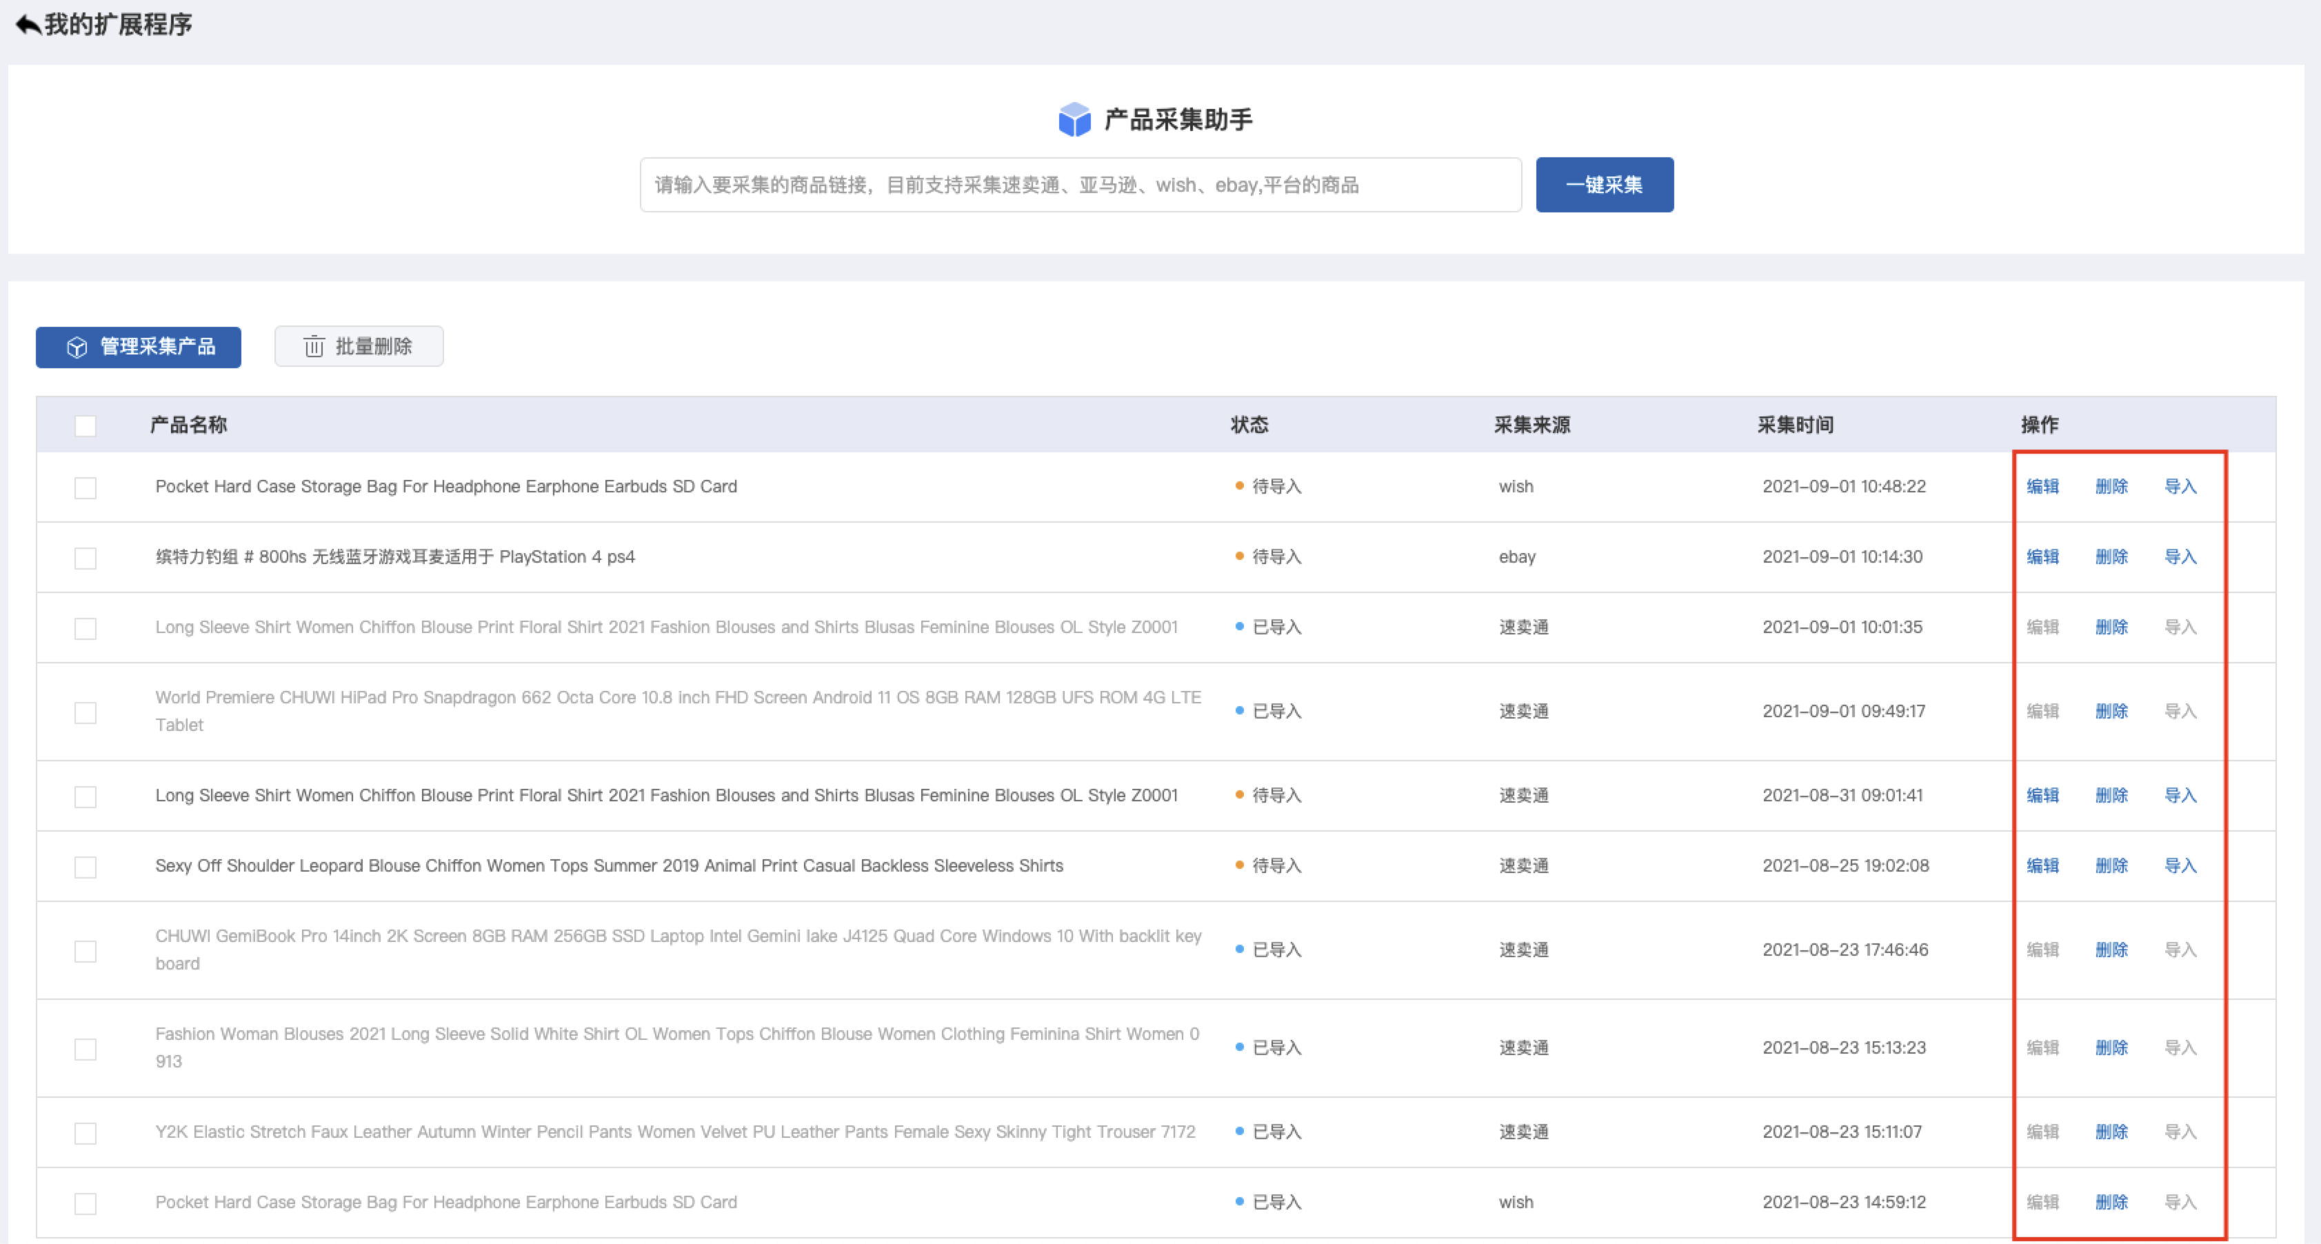Click 导入 for wish item at 10:48:22

pyautogui.click(x=2180, y=486)
